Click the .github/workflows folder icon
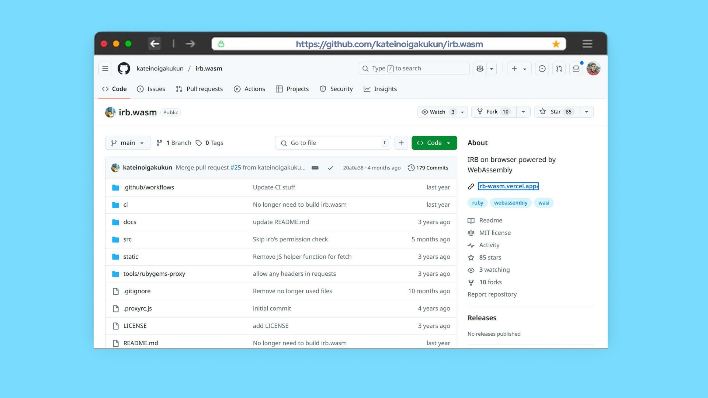 coord(115,188)
